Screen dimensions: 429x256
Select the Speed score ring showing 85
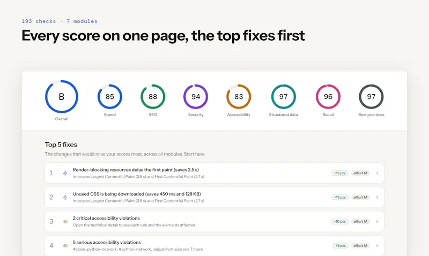click(x=110, y=97)
